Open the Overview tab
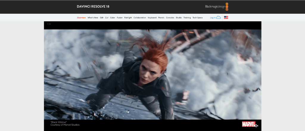Viewport: 305px width, 131px height. (81, 18)
